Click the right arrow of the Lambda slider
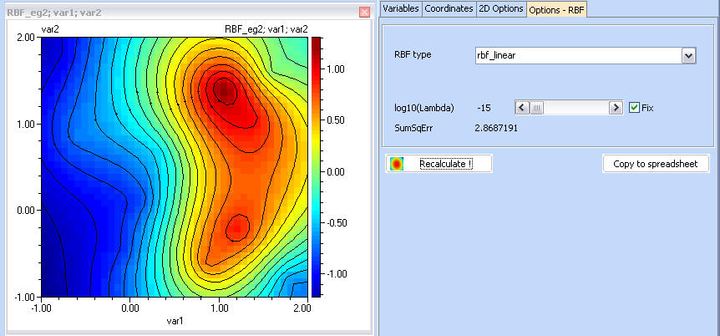The height and width of the screenshot is (336, 720). 616,108
